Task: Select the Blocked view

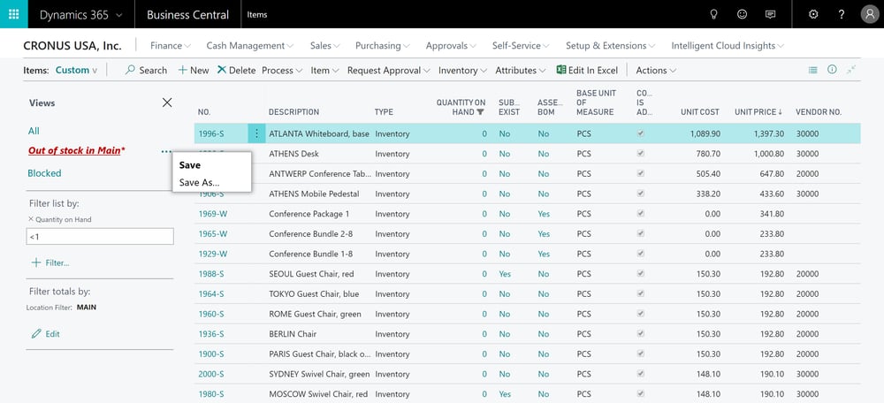Action: coord(44,173)
